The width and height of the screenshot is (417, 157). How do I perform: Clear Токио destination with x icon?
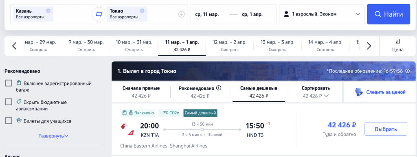(142, 11)
